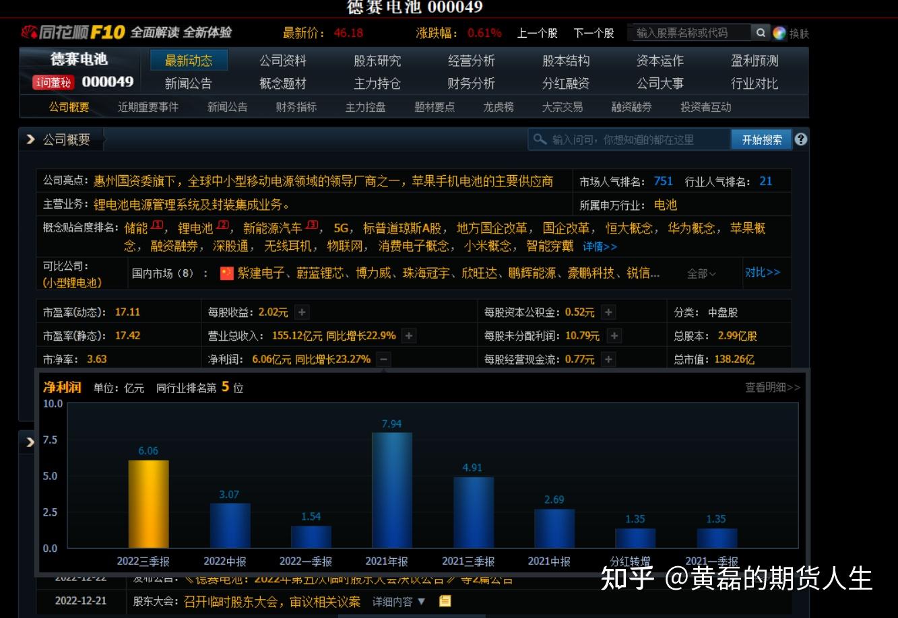Click market popularity rank 751
The image size is (898, 618).
tap(663, 181)
